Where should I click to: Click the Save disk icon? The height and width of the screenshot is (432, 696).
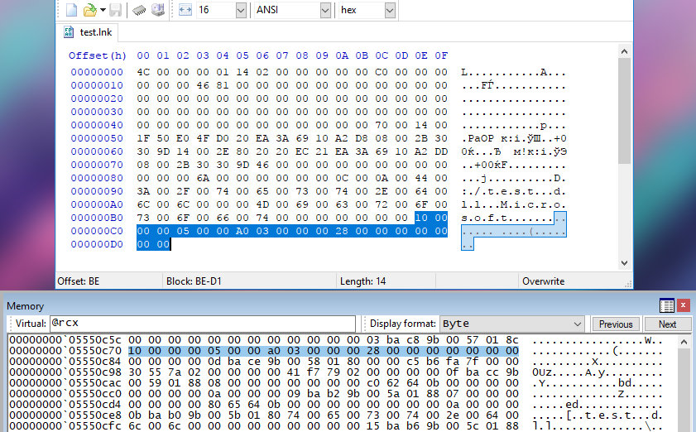(115, 10)
